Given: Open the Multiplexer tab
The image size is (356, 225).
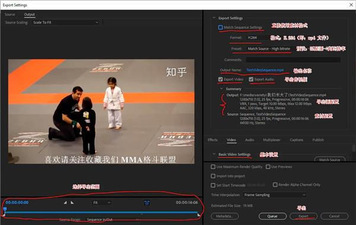Looking at the screenshot, I should point(272,140).
